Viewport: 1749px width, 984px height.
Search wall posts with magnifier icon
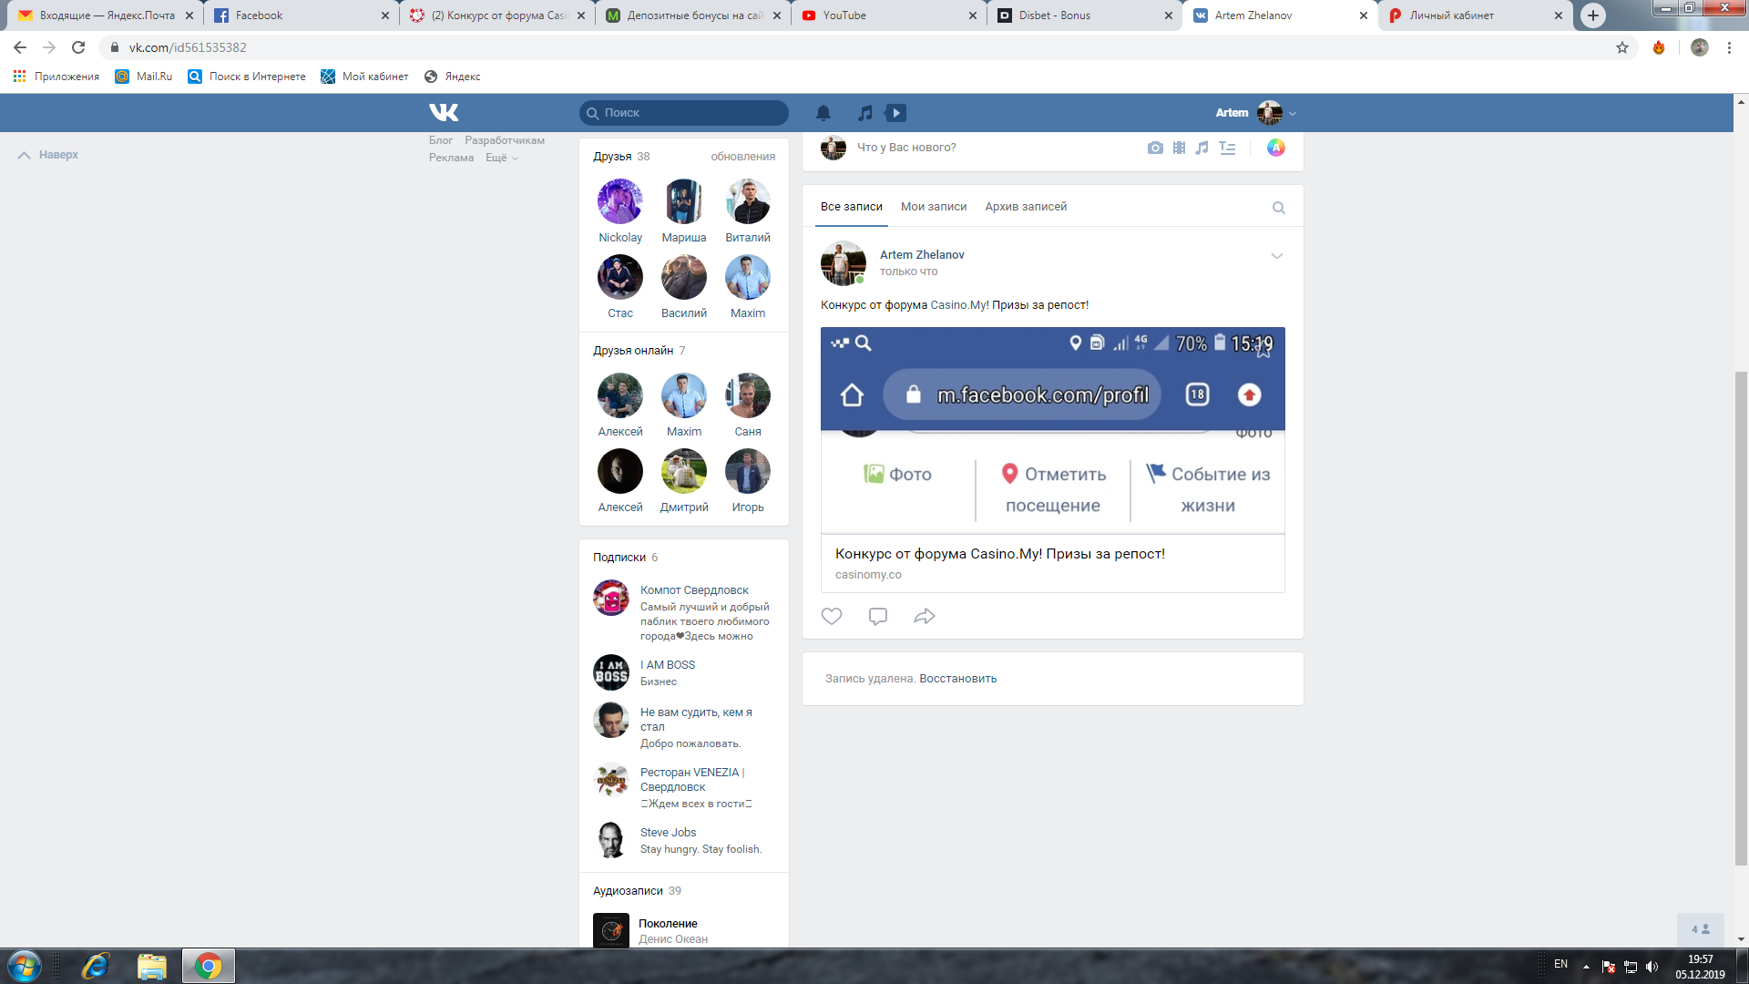tap(1278, 208)
